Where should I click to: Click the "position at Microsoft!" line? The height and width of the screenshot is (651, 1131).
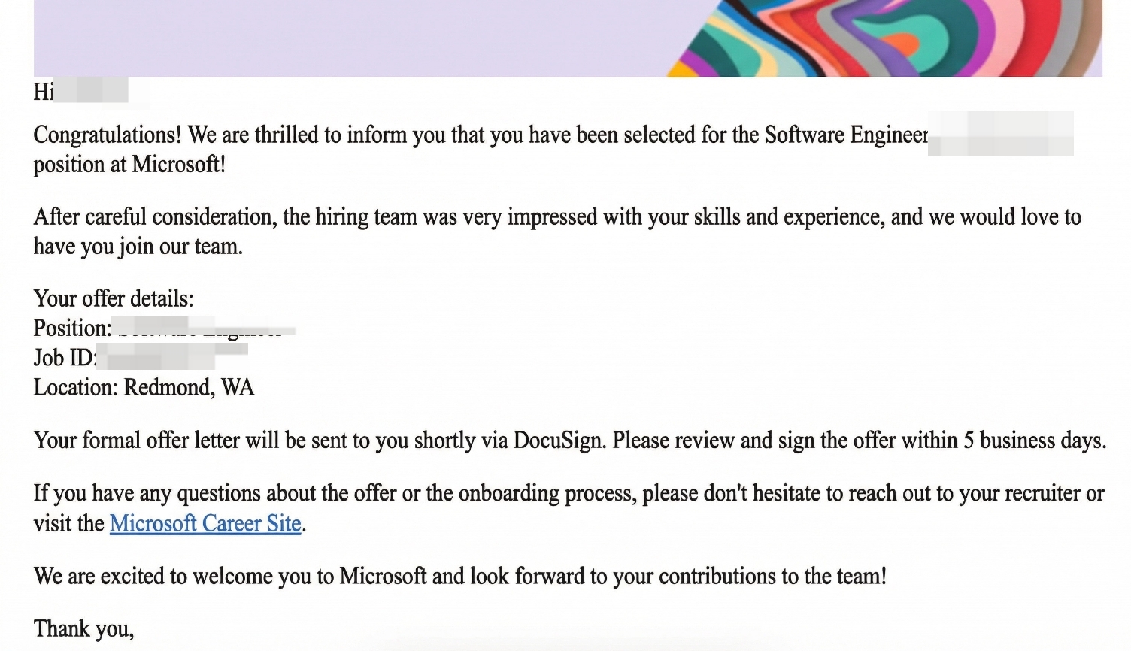tap(129, 164)
